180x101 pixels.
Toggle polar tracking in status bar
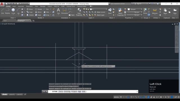click(x=131, y=97)
